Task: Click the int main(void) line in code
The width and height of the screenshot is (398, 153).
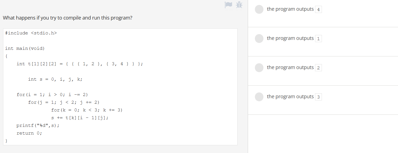Action: (25, 48)
